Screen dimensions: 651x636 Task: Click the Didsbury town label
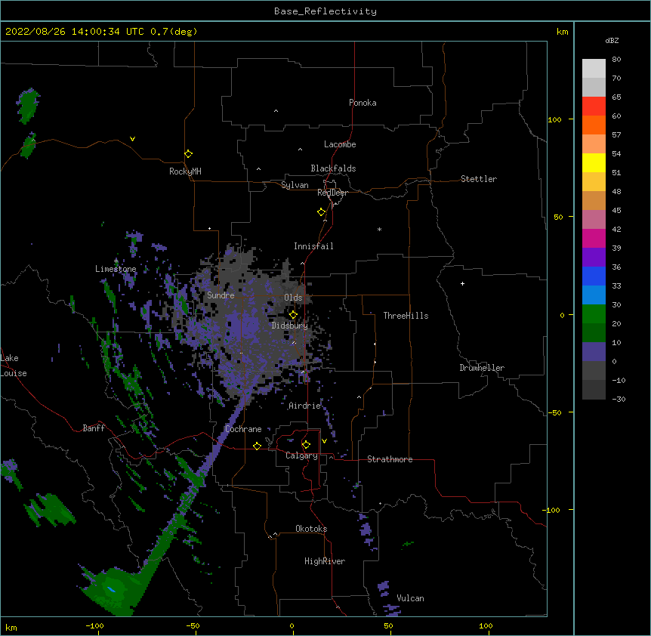(x=290, y=326)
